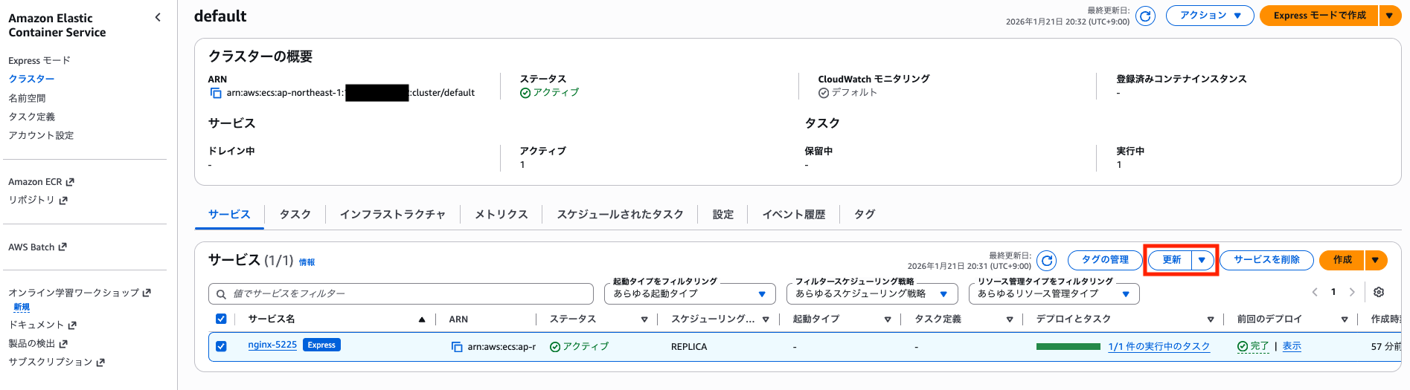Viewport: 1410px width, 390px height.
Task: Open the AWS Batch external link
Action: point(37,247)
